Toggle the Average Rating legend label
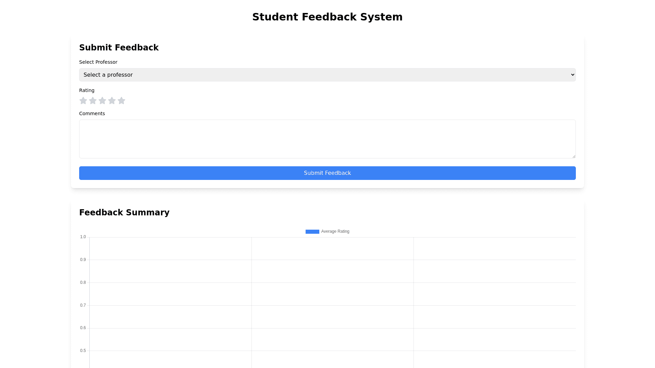The height and width of the screenshot is (368, 655). 335,232
